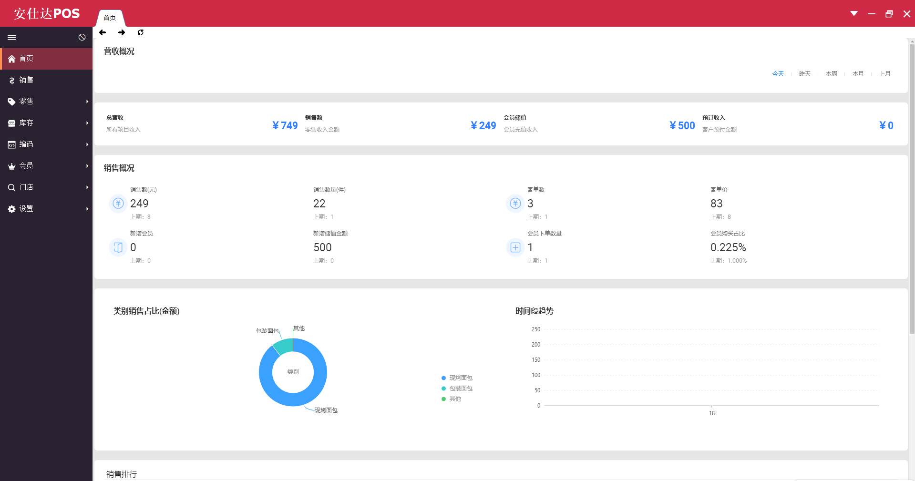This screenshot has height=481, width=915.
Task: Click the 设置 gear icon
Action: pos(11,209)
